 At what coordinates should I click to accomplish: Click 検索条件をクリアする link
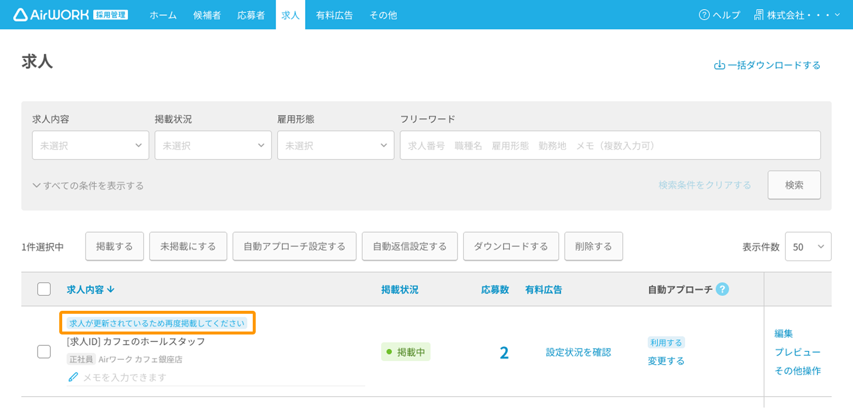pos(704,185)
